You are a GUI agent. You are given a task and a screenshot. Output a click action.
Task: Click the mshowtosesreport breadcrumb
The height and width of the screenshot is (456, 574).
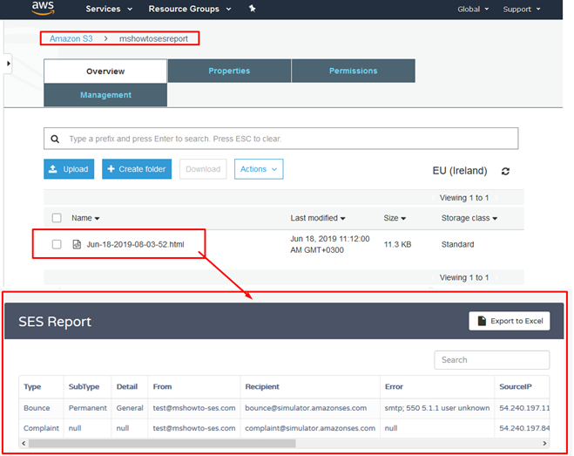153,38
